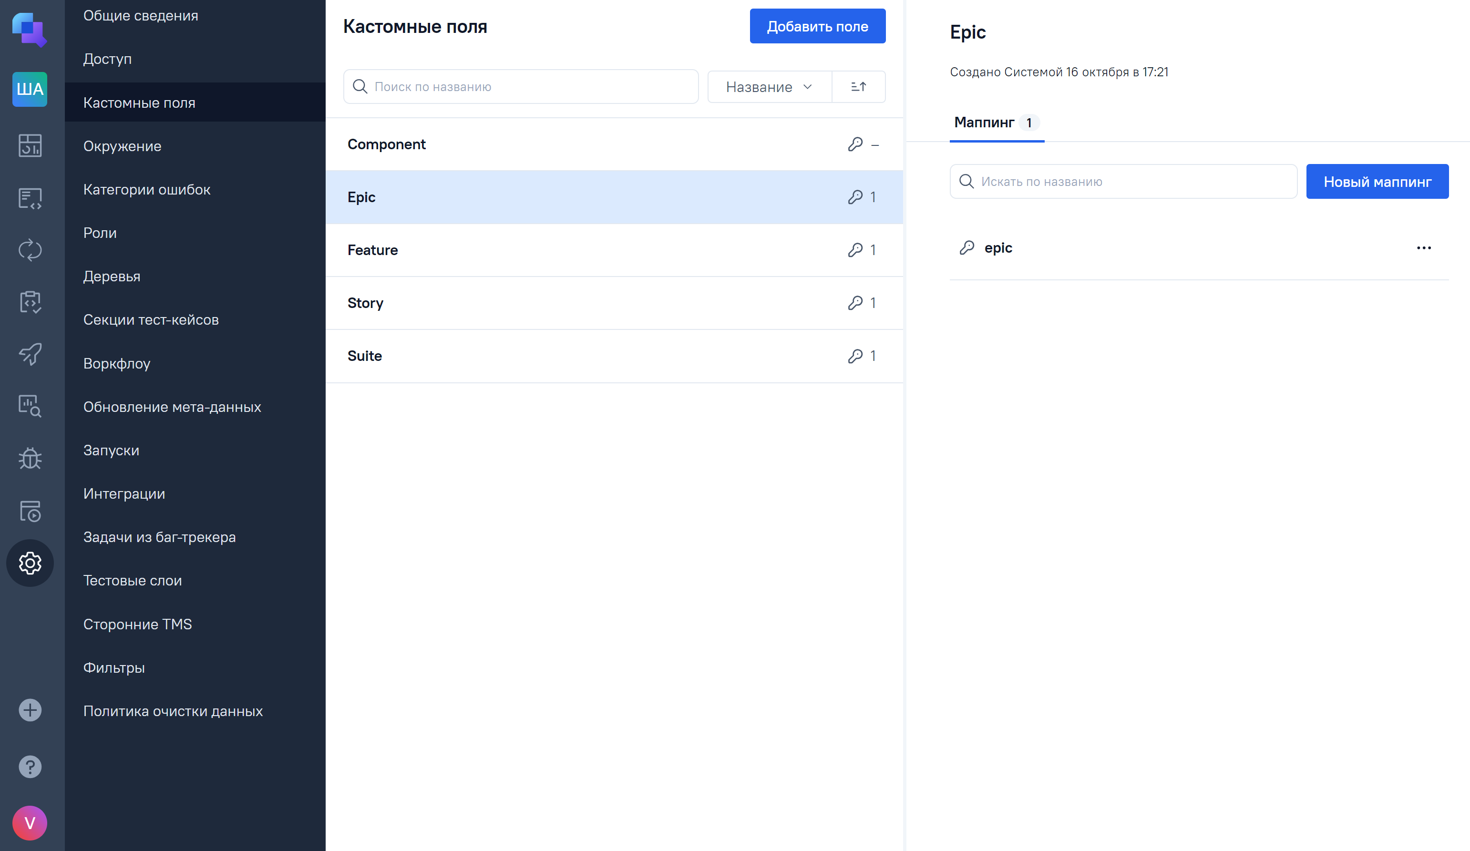Open the help question mark icon
This screenshot has height=851, width=1470.
point(30,767)
